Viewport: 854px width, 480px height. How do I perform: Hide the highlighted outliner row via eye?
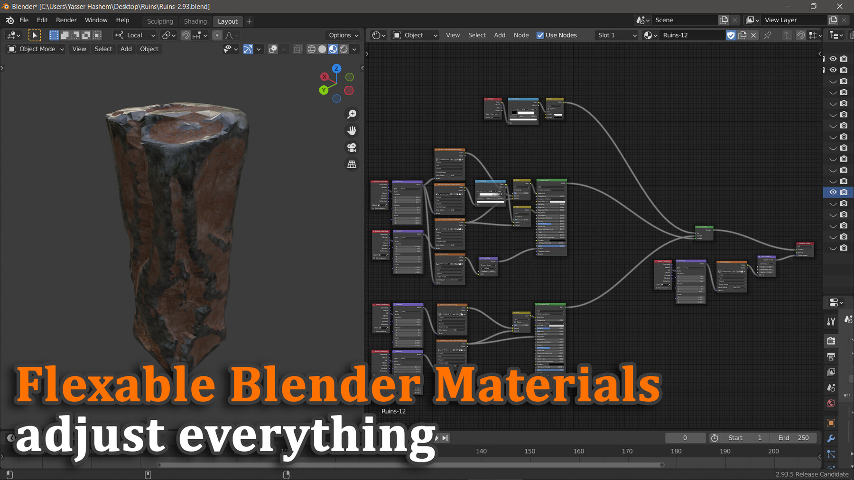tap(833, 192)
